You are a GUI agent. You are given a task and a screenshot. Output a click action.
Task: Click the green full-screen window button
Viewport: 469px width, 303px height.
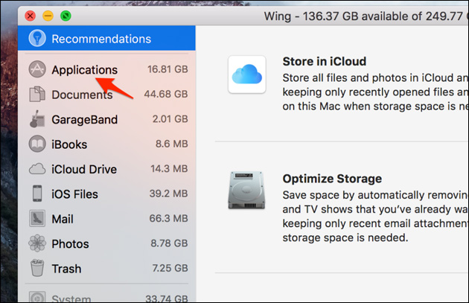click(x=66, y=16)
